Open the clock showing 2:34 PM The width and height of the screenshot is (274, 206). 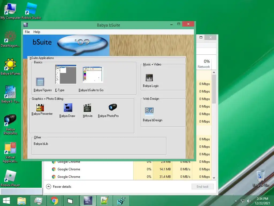tap(262, 201)
